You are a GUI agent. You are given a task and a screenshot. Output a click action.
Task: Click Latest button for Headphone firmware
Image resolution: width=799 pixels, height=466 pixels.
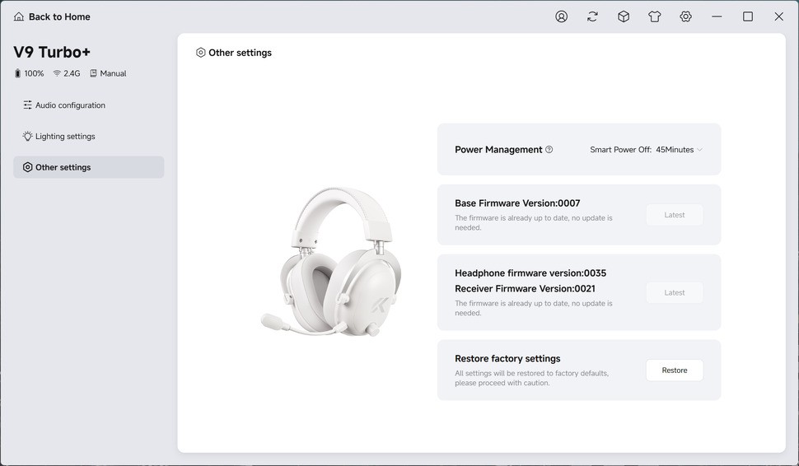(x=674, y=293)
